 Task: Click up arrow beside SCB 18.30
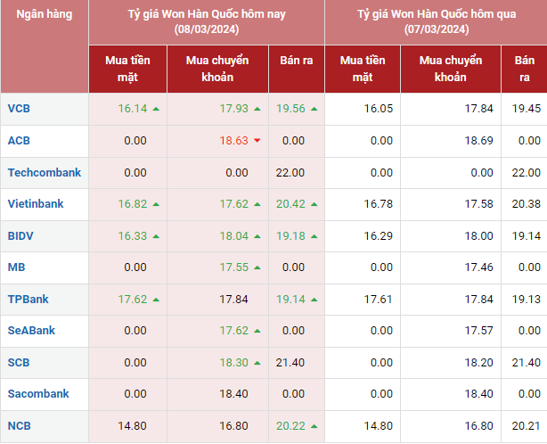pos(257,363)
